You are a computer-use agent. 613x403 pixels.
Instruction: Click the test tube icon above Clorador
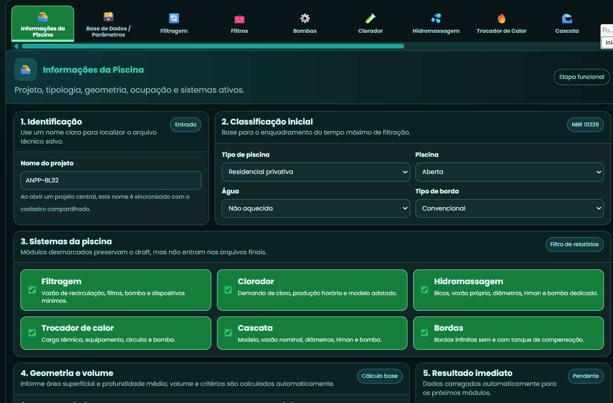[x=370, y=18]
